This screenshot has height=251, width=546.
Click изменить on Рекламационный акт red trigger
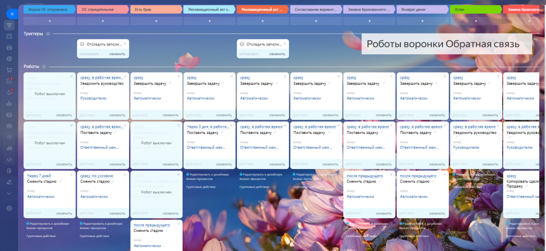(x=277, y=54)
